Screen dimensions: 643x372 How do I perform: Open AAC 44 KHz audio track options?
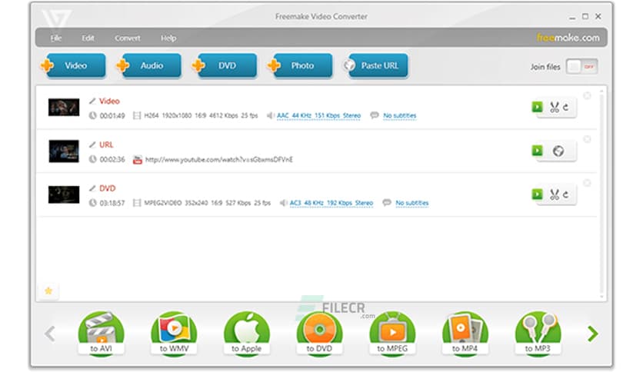[318, 115]
